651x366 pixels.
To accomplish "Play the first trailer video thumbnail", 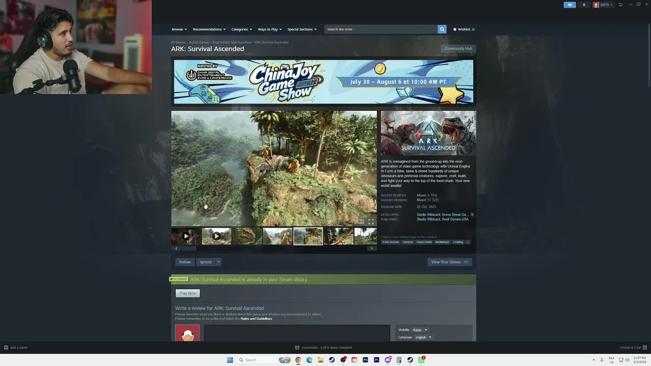I will 186,236.
